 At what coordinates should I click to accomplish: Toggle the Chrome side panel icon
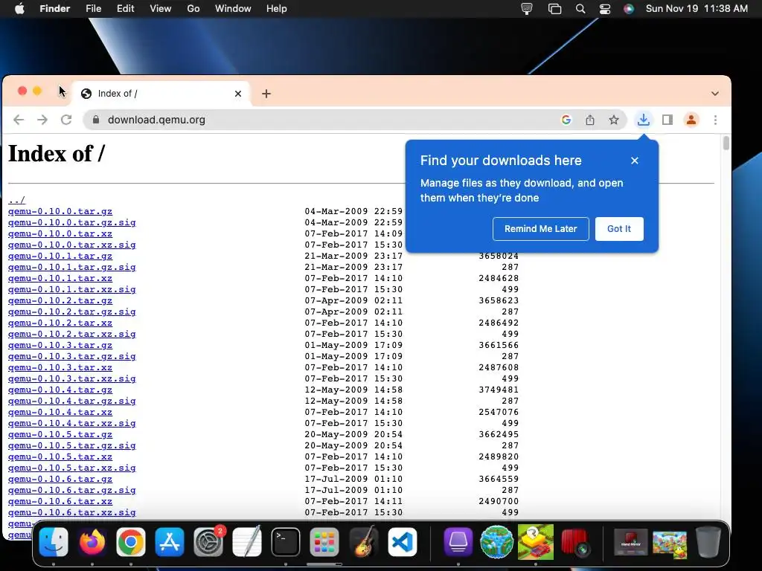pyautogui.click(x=667, y=120)
